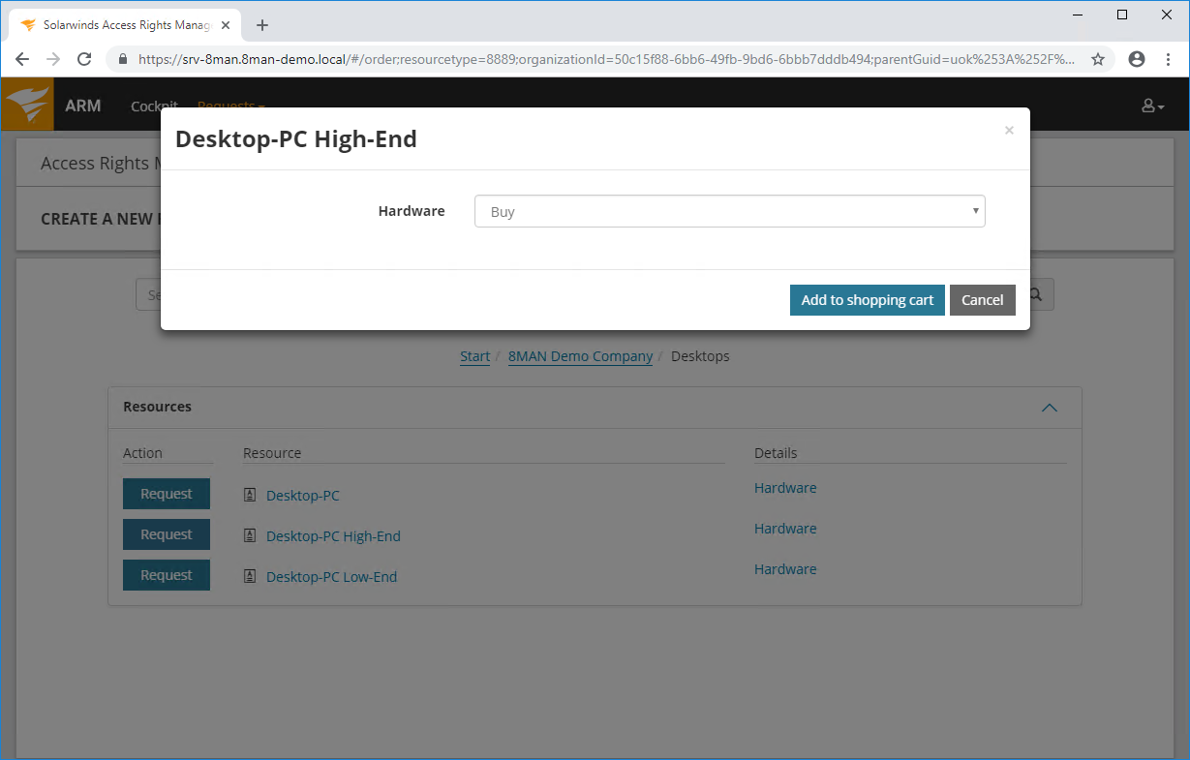
Task: Close the Solarwinds Access Rights browser tab
Action: (x=226, y=25)
